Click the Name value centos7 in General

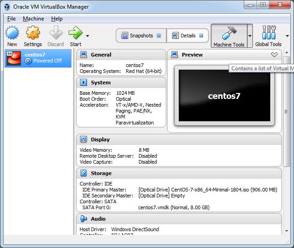(x=134, y=65)
